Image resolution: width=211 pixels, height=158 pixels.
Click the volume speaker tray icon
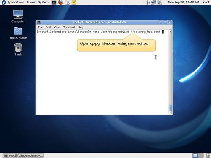(x=148, y=3)
